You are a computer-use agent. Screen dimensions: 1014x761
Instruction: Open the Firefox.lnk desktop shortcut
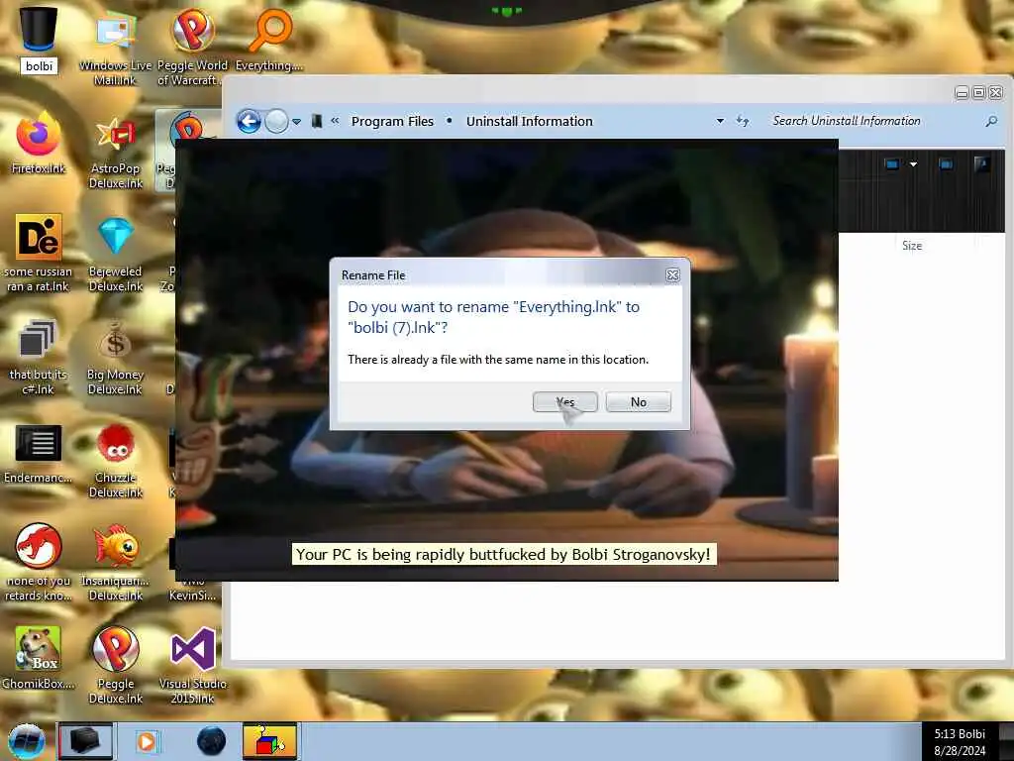pyautogui.click(x=39, y=143)
